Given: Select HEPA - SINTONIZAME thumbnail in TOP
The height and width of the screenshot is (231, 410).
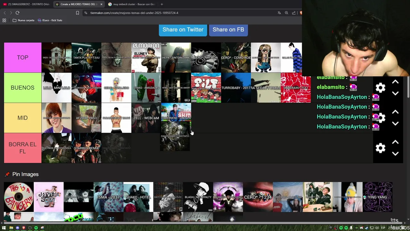Looking at the screenshot, I should (176, 58).
